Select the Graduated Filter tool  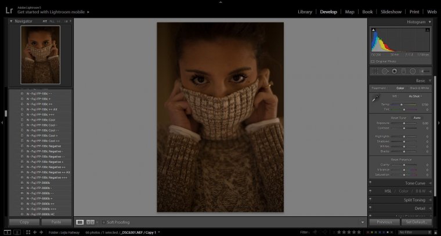click(404, 71)
